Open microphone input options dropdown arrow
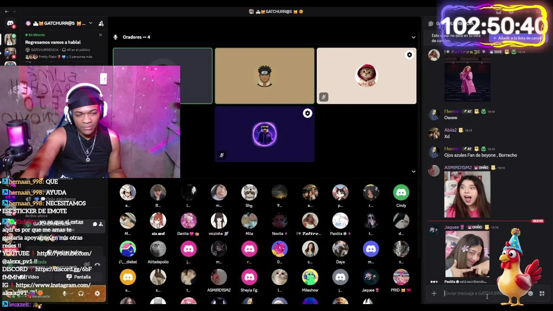This screenshot has width=553, height=311. 71,294
